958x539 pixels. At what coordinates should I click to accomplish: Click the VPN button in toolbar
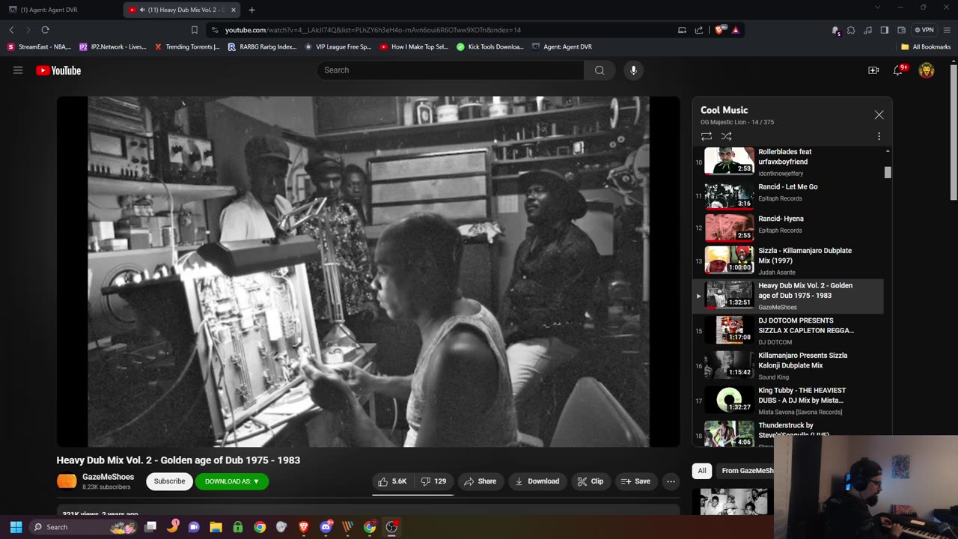point(924,30)
